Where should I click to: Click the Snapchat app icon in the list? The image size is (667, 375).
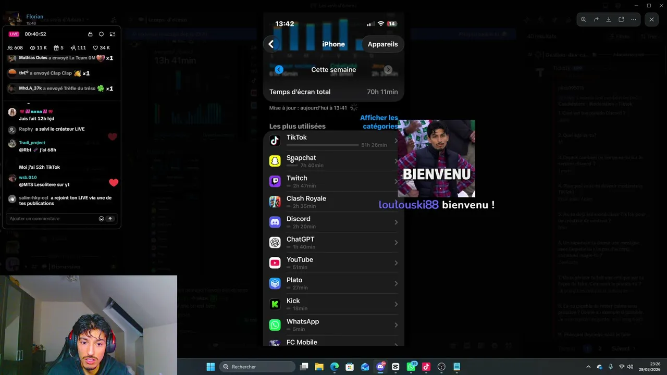click(x=275, y=161)
